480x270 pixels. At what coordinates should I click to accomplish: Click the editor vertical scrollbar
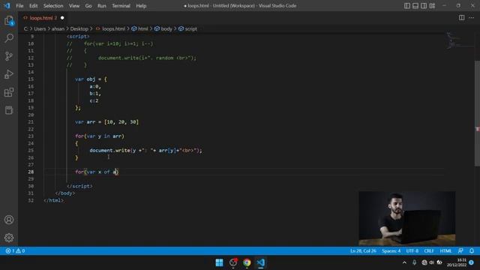point(477,113)
